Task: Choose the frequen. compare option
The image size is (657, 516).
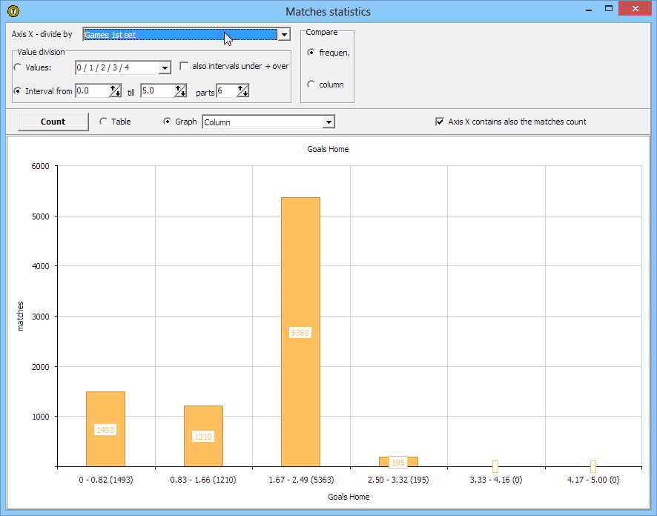Action: [311, 52]
